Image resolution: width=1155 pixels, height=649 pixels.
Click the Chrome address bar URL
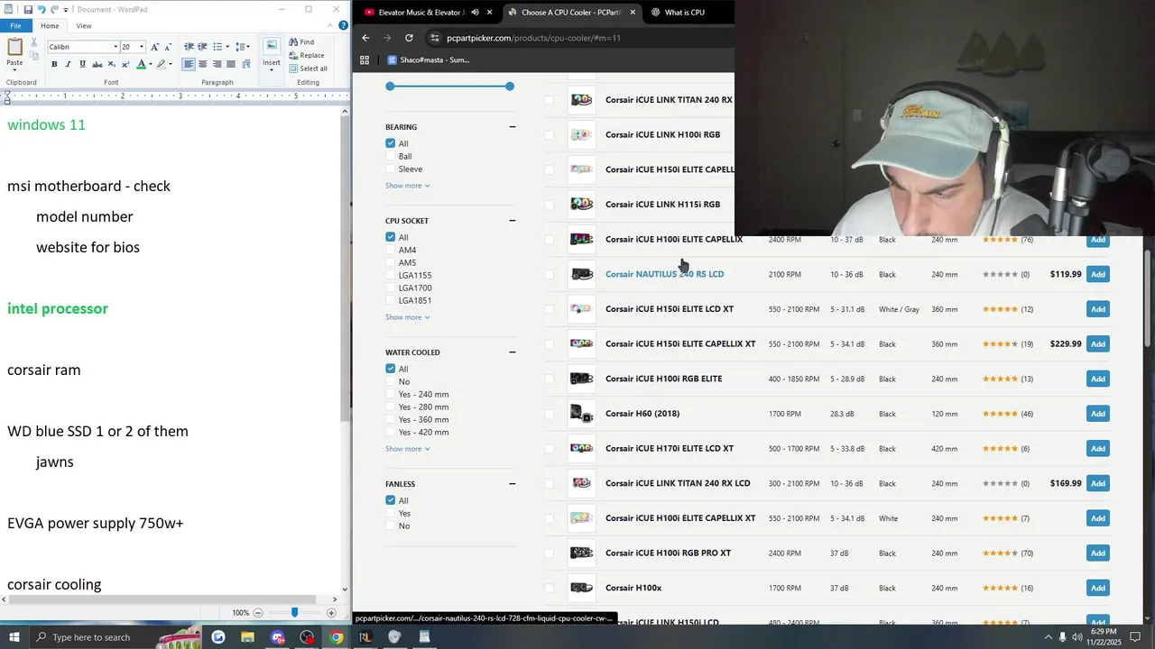point(533,38)
